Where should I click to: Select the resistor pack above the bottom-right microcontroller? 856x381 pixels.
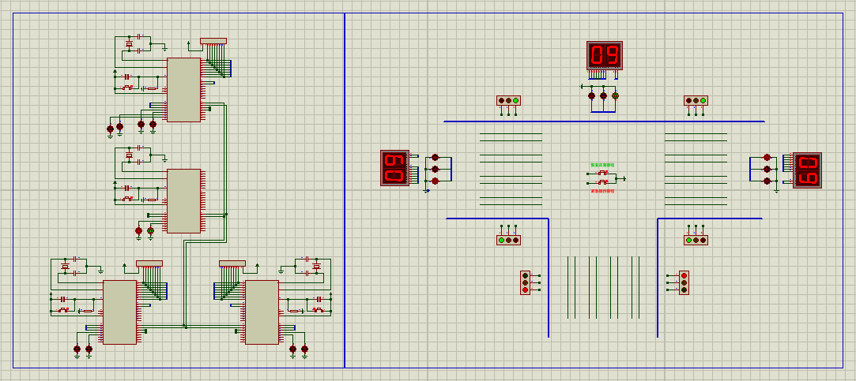[232, 263]
